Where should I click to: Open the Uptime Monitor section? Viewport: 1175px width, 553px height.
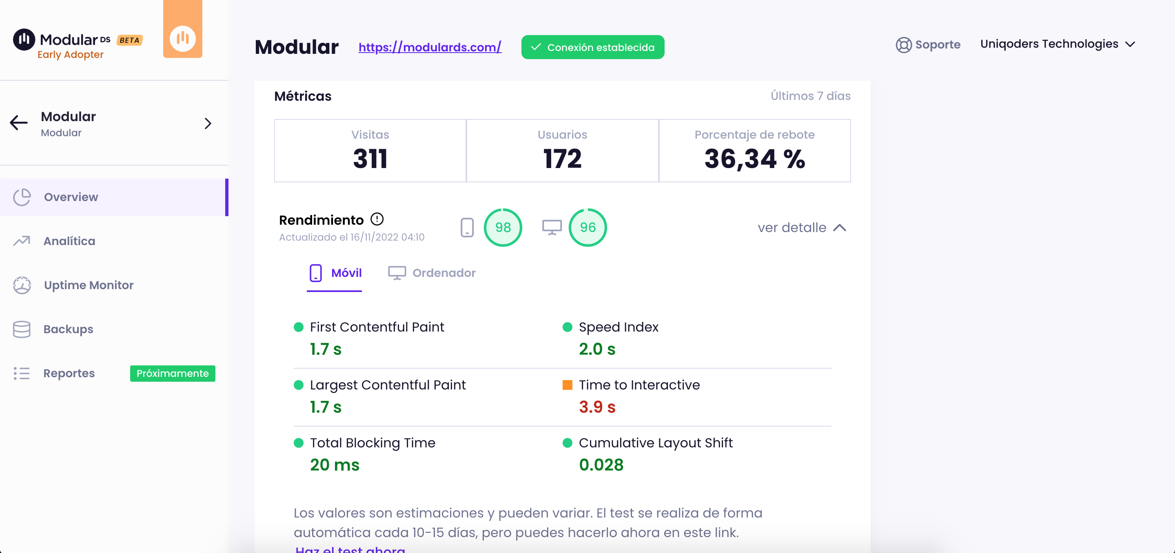(x=89, y=285)
